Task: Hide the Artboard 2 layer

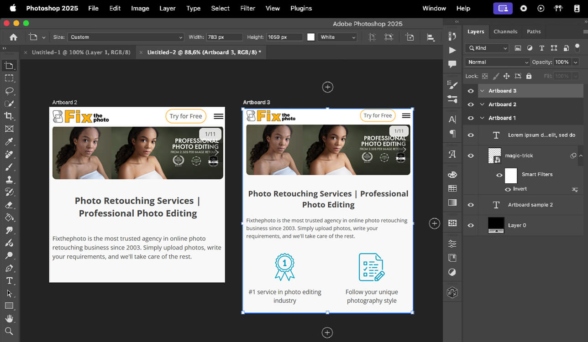Action: 470,104
